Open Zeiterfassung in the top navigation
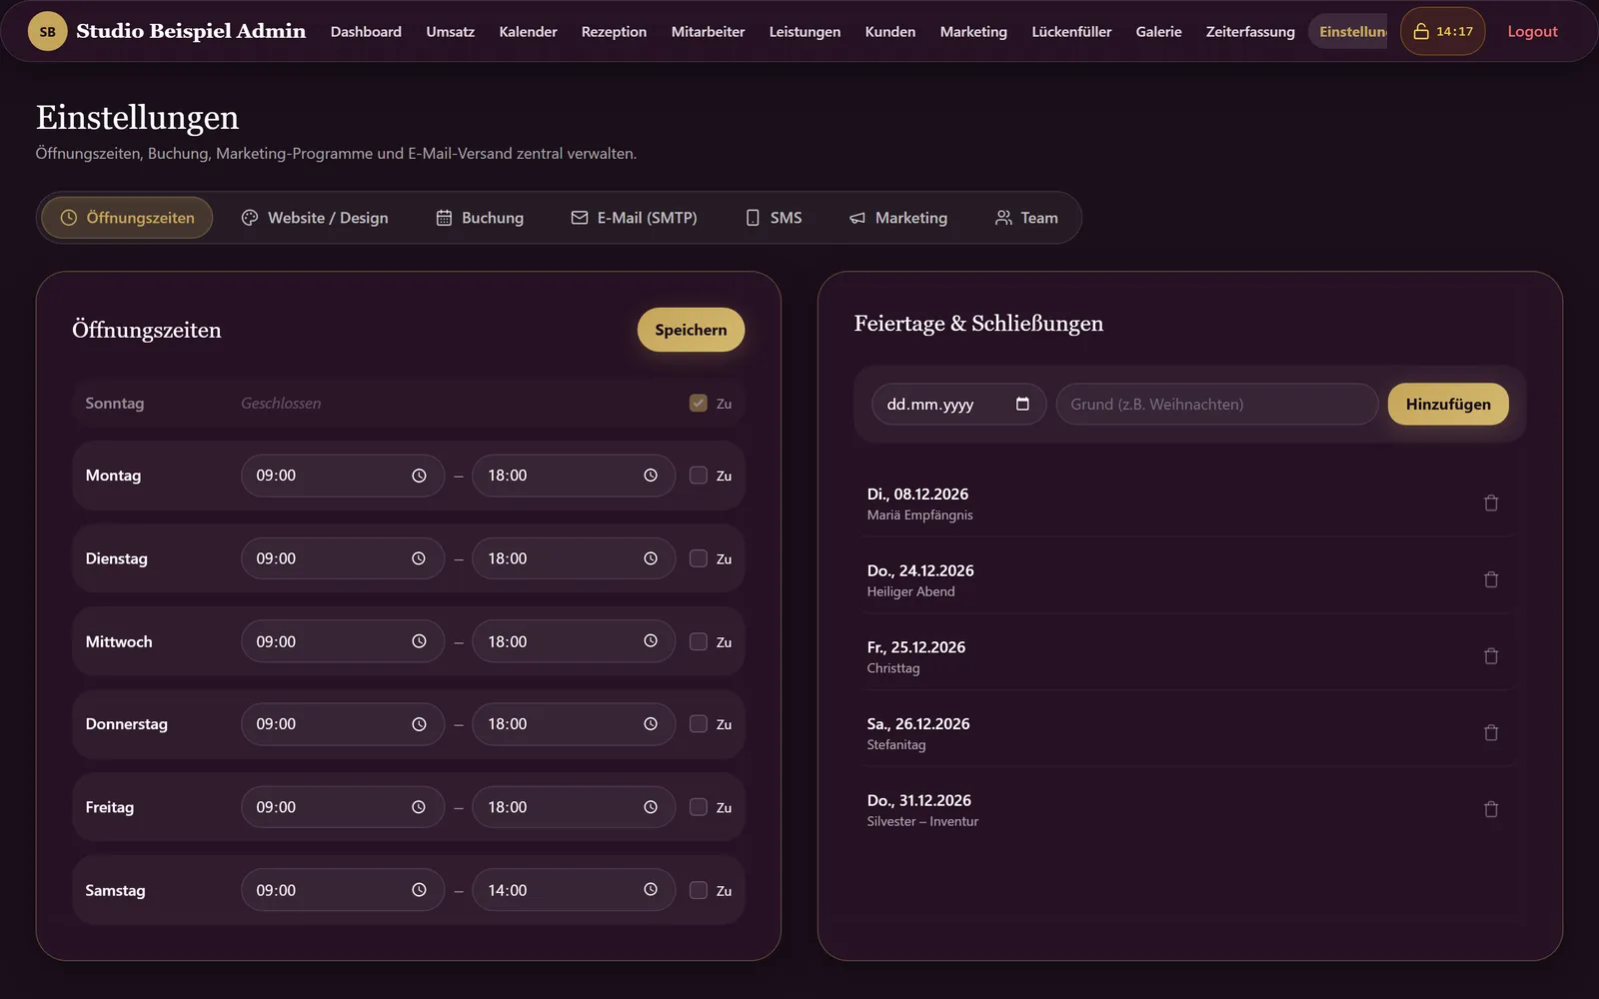This screenshot has height=999, width=1599. pyautogui.click(x=1250, y=32)
